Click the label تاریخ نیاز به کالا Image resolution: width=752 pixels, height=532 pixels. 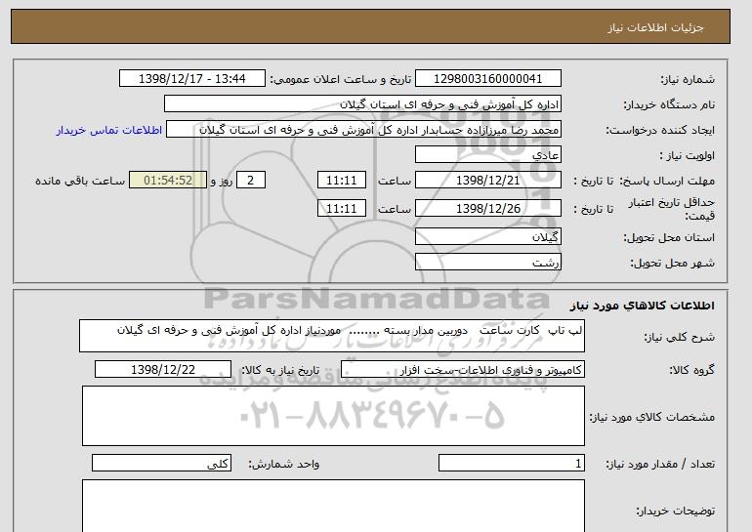(280, 370)
